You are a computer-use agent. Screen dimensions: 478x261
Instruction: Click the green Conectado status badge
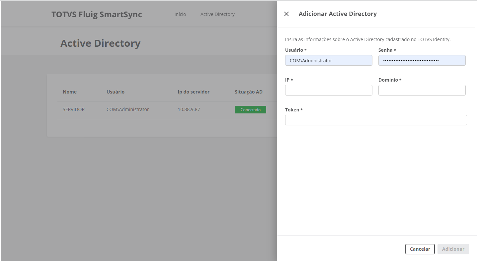250,109
